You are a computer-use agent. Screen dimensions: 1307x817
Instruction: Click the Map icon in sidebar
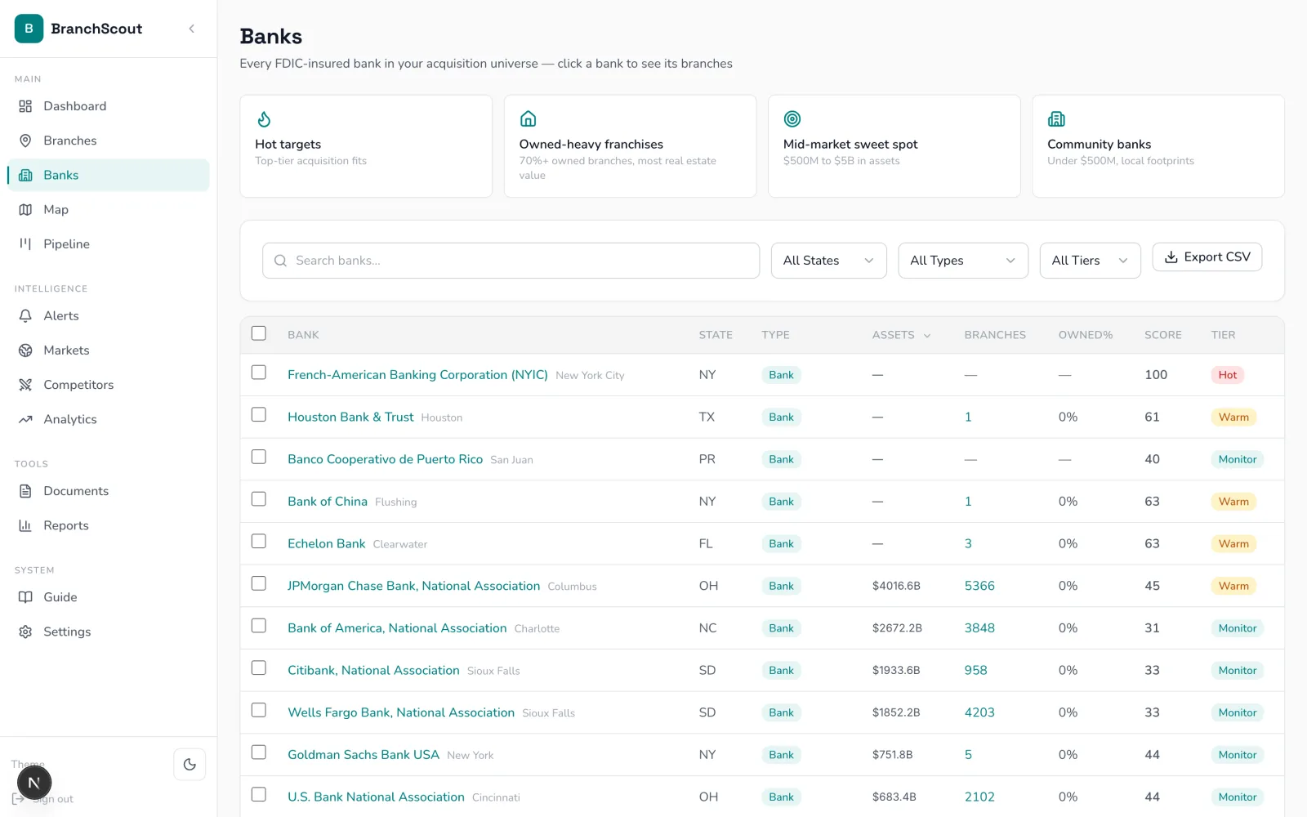coord(25,210)
